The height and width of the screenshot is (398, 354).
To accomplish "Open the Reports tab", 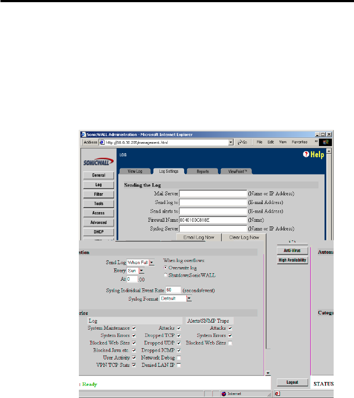I will point(203,171).
